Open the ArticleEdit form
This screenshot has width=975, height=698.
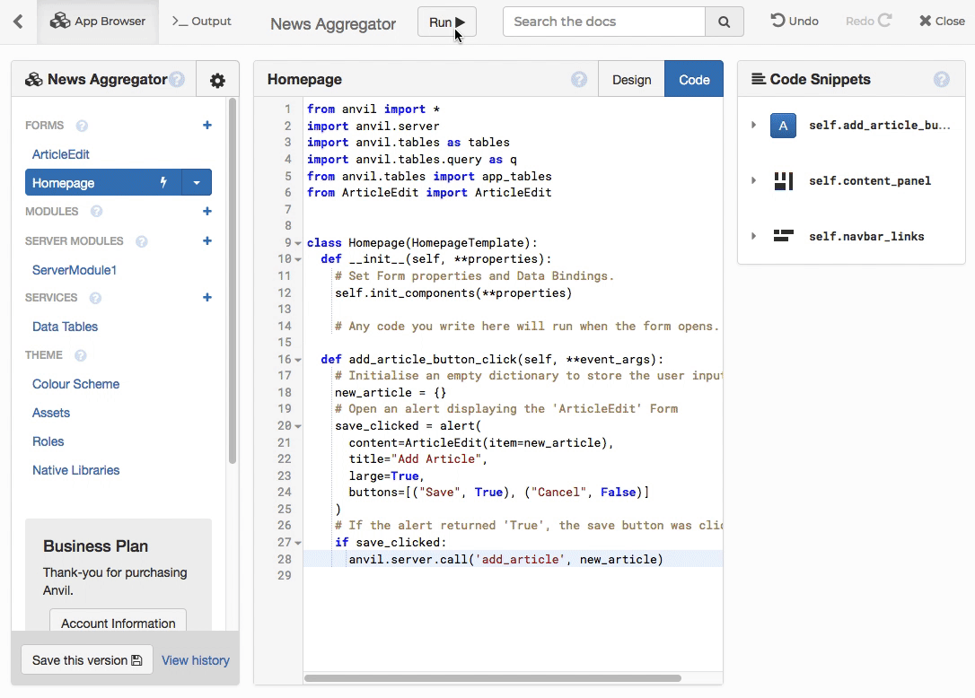(61, 154)
